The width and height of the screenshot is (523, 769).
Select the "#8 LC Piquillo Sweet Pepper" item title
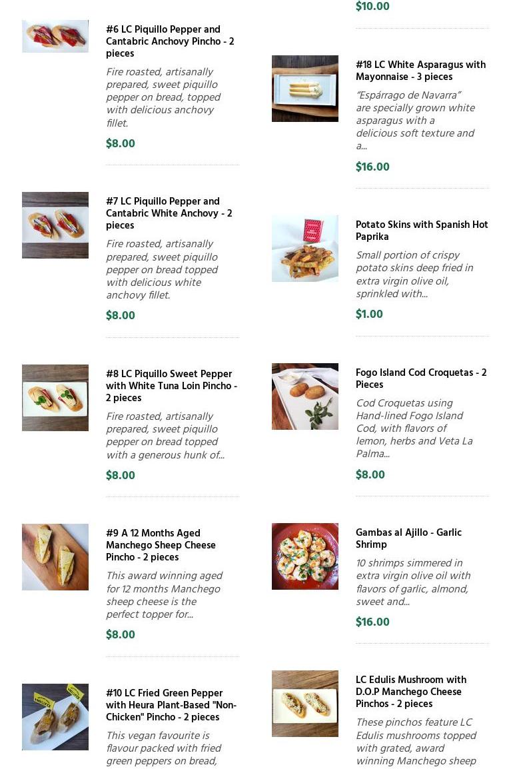pos(171,386)
